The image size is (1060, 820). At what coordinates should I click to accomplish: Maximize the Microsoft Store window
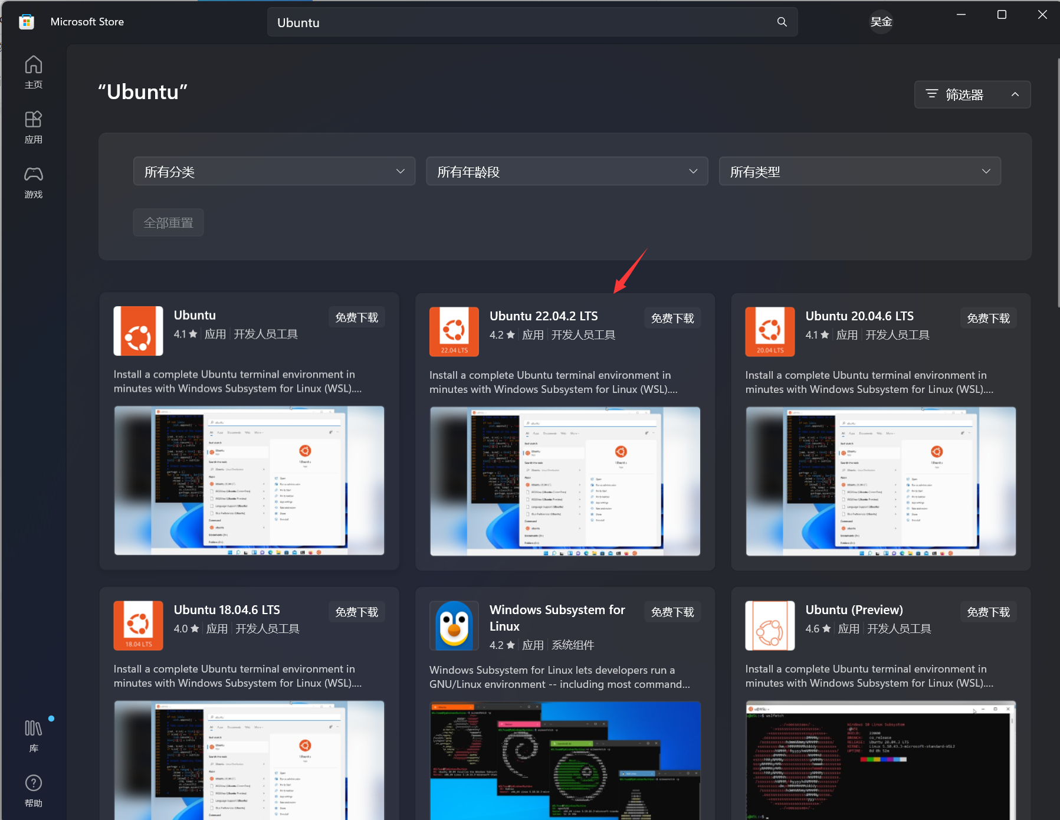click(x=1002, y=15)
